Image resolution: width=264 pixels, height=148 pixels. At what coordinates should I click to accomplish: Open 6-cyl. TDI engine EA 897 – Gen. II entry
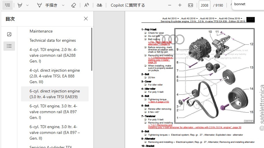tap(55, 132)
